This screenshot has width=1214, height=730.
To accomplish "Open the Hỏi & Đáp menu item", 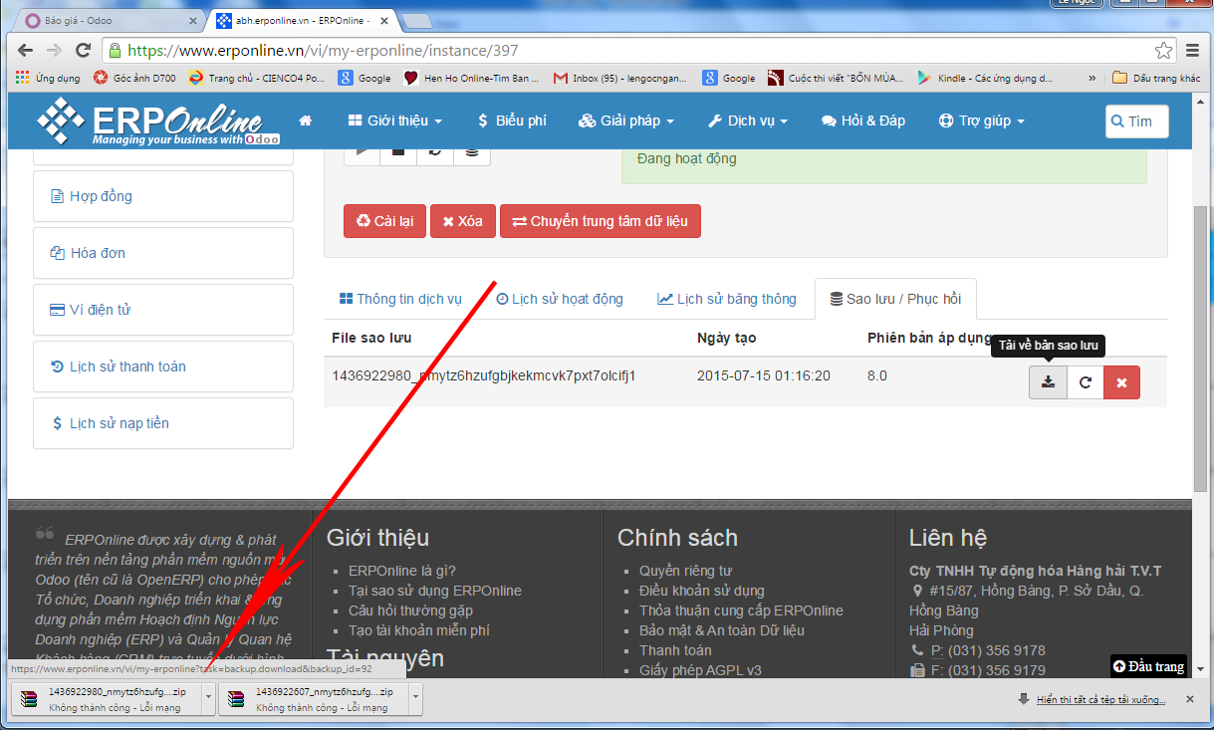I will point(863,121).
